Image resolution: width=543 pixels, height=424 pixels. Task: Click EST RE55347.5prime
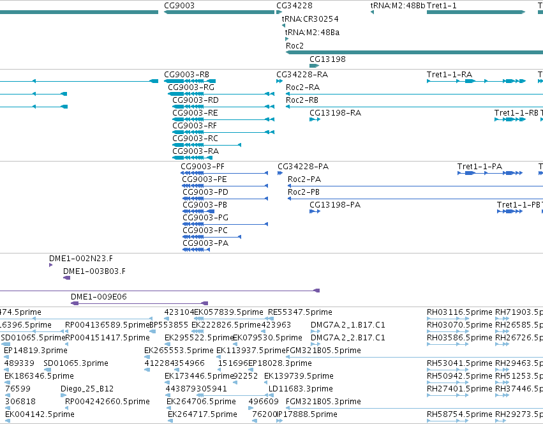[x=300, y=312]
